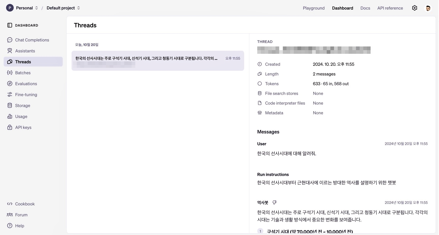This screenshot has height=235, width=439.
Task: Click the number 1 badge beside 구석기 시대
Action: pos(260,231)
